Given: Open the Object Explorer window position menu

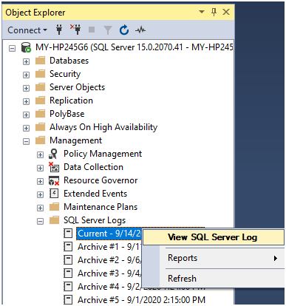Looking at the screenshot, I should point(202,12).
